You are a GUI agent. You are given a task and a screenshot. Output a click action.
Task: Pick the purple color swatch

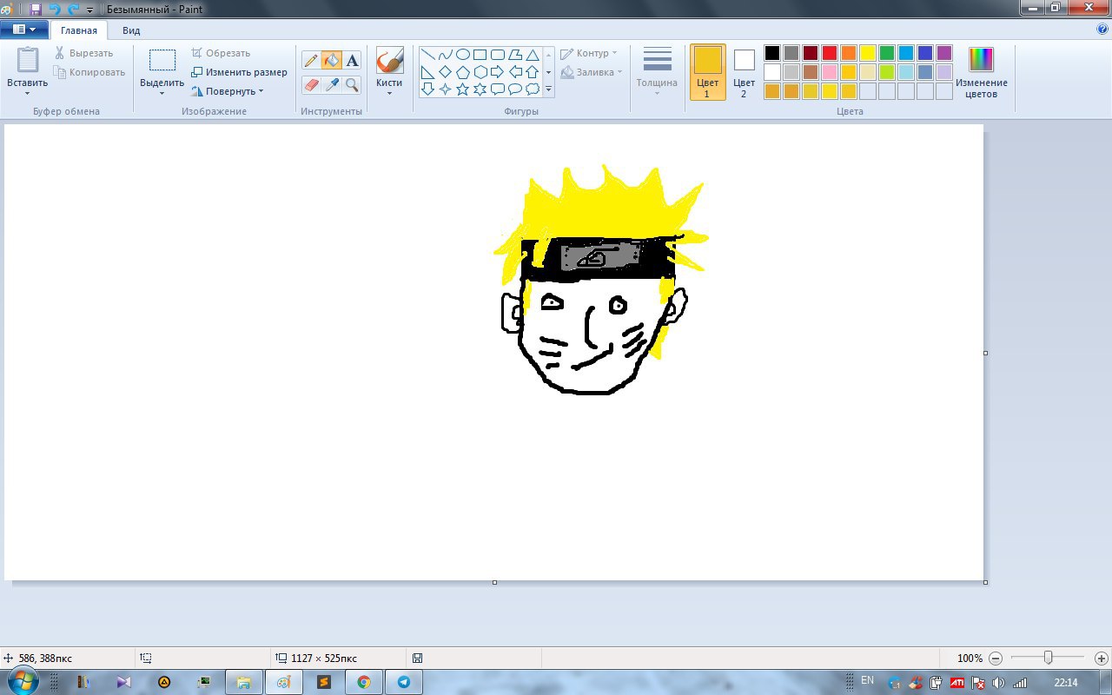944,53
